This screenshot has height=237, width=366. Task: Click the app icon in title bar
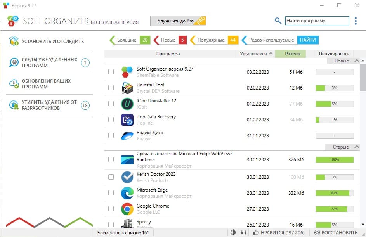[6, 5]
